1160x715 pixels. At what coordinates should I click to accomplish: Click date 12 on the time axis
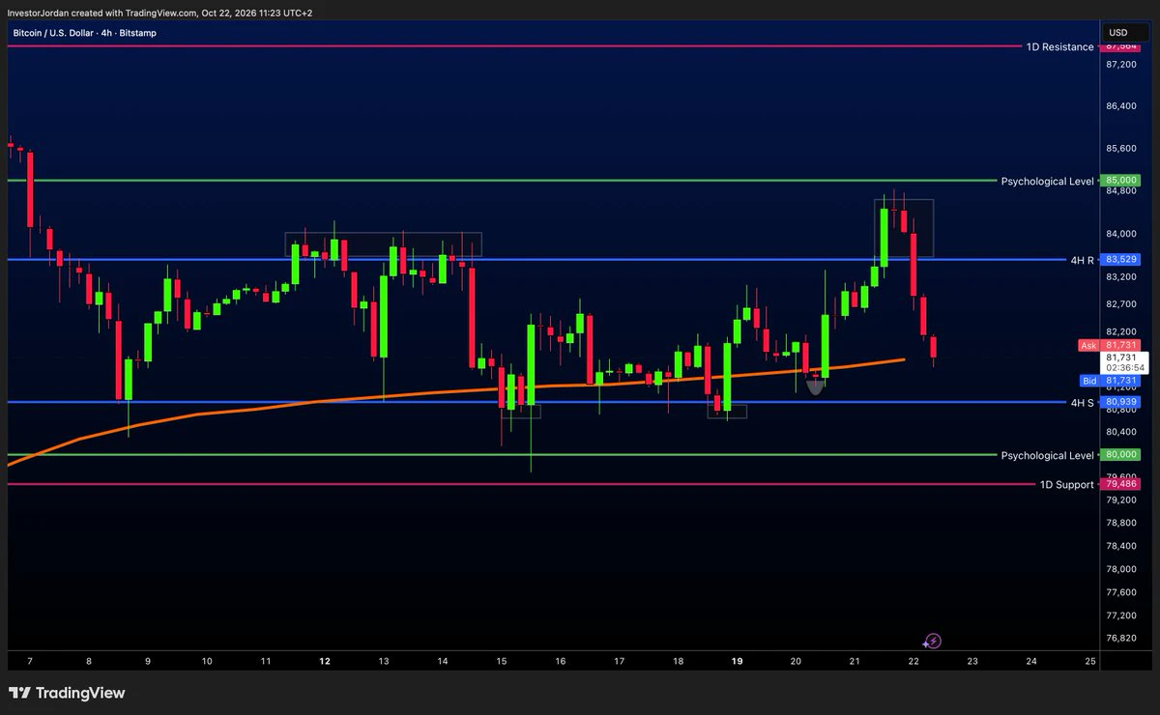tap(325, 662)
